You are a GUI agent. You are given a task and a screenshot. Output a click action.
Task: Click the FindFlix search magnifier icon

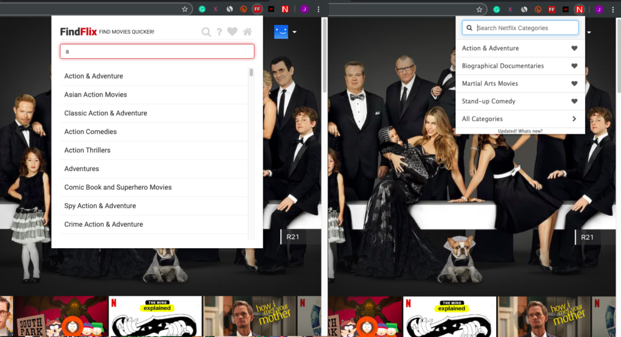tap(206, 32)
